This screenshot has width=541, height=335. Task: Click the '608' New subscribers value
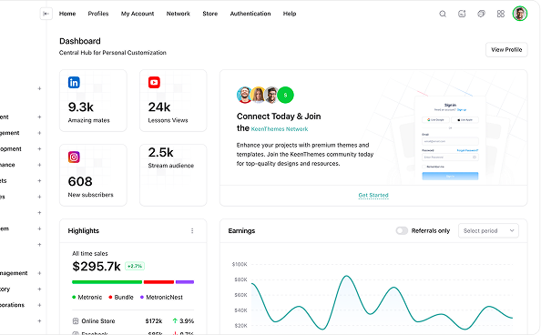(x=80, y=181)
